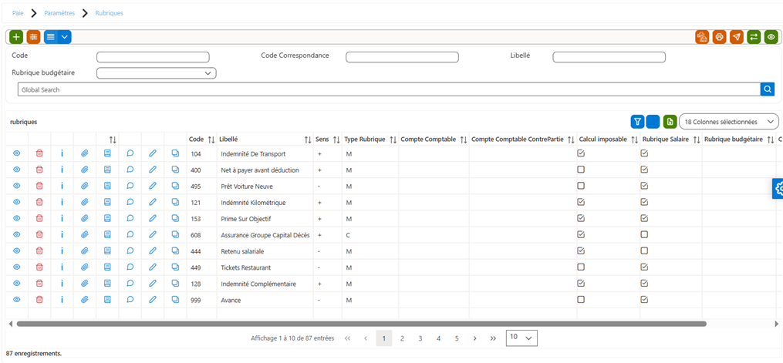Toggle Calcul imposable for Tickets Restaurant
The height and width of the screenshot is (363, 783).
[581, 267]
